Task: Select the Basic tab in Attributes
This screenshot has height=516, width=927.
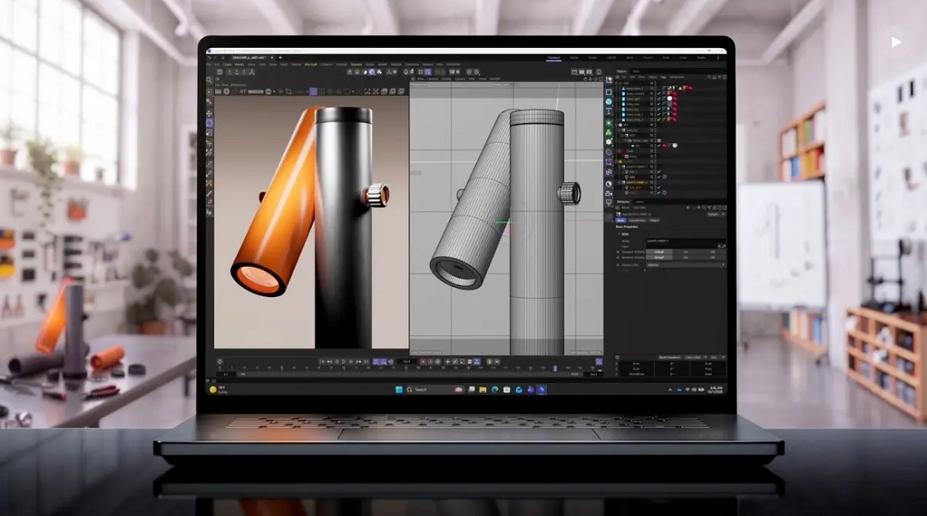Action: pyautogui.click(x=621, y=221)
